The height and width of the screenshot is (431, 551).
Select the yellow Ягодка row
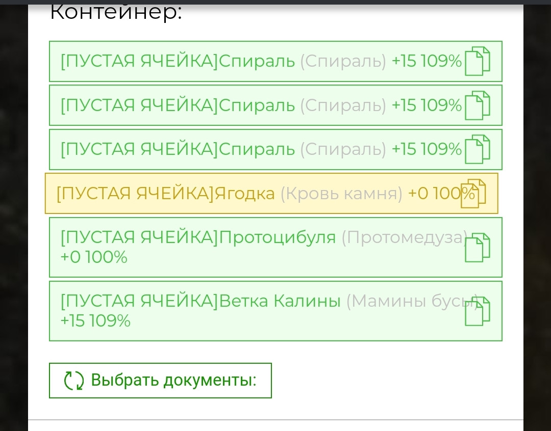coord(271,194)
